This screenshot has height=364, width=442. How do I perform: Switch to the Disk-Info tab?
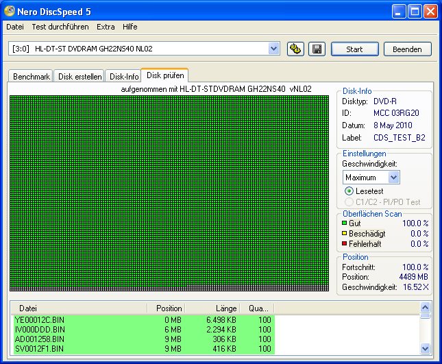click(x=124, y=76)
